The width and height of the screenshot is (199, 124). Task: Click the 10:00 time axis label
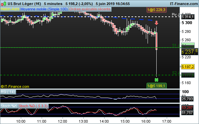point(21,121)
